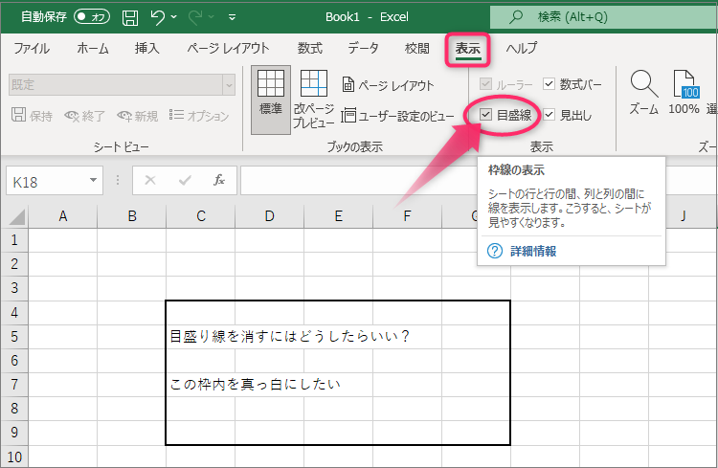Select row 7 header
This screenshot has height=468, width=718.
[x=14, y=385]
